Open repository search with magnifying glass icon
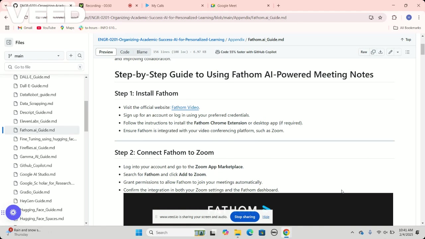The height and width of the screenshot is (239, 425). (80, 56)
